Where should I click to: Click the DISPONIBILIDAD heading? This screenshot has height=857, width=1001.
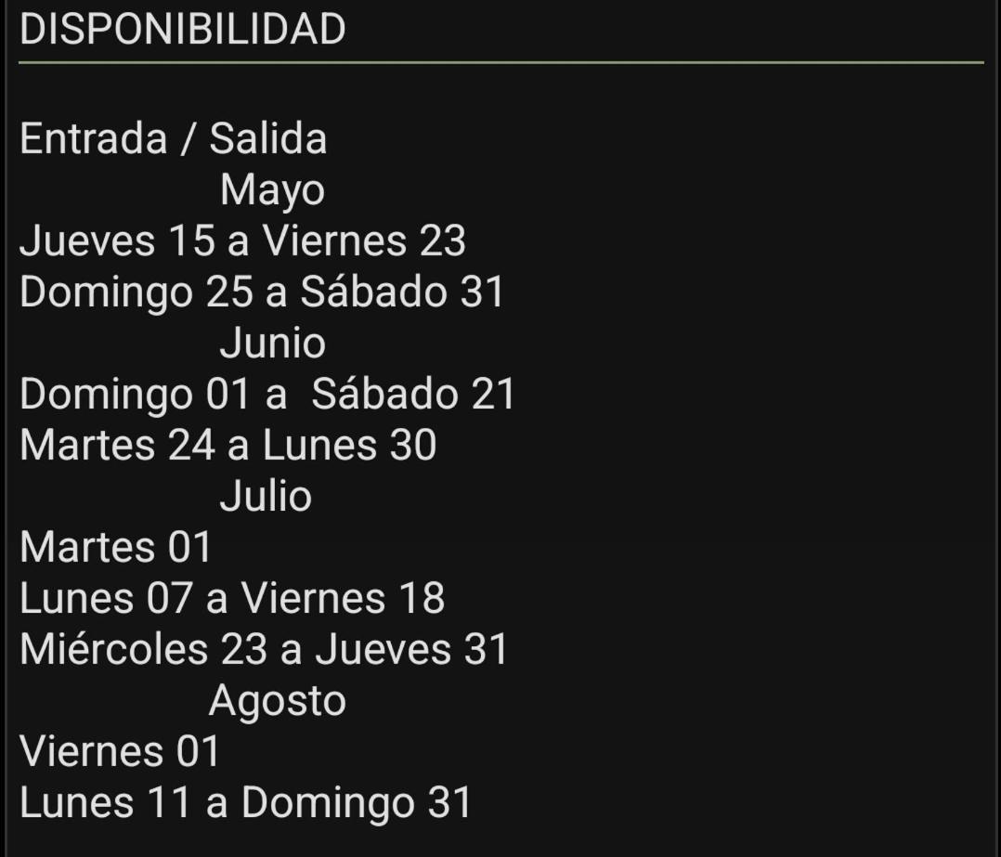[183, 30]
